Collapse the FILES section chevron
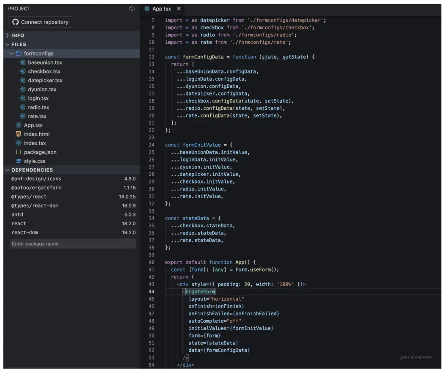Screen dimensions: 444x372 pyautogui.click(x=7, y=45)
